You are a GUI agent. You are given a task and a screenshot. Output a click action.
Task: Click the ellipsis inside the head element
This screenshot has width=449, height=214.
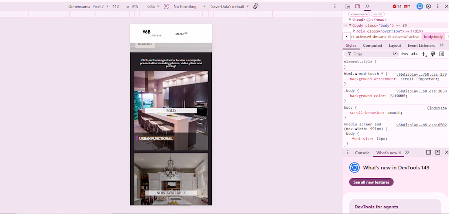pos(368,20)
